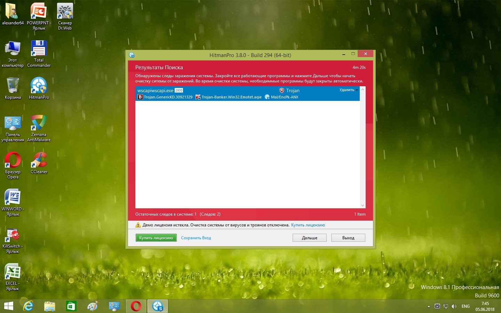Click the volume speaker tray icon
This screenshot has height=313, width=501.
click(x=454, y=306)
